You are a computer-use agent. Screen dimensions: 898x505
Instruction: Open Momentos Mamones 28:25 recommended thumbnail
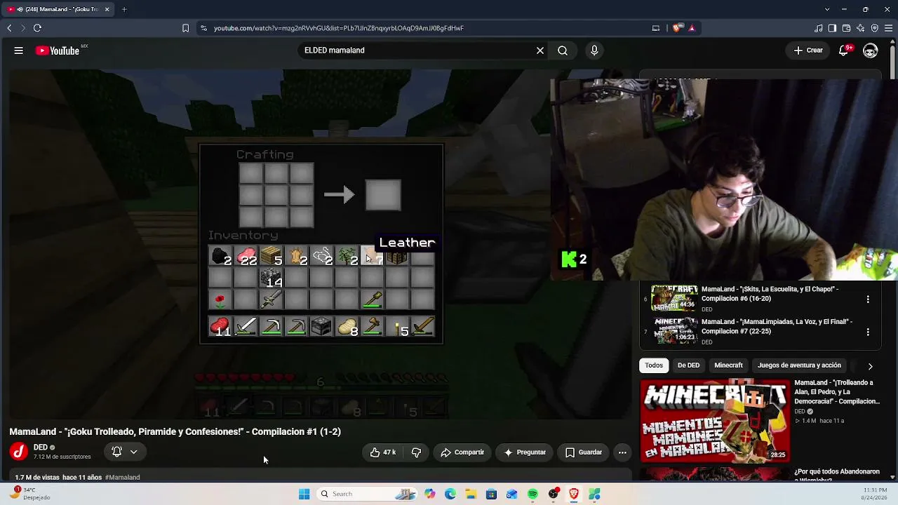coord(715,421)
